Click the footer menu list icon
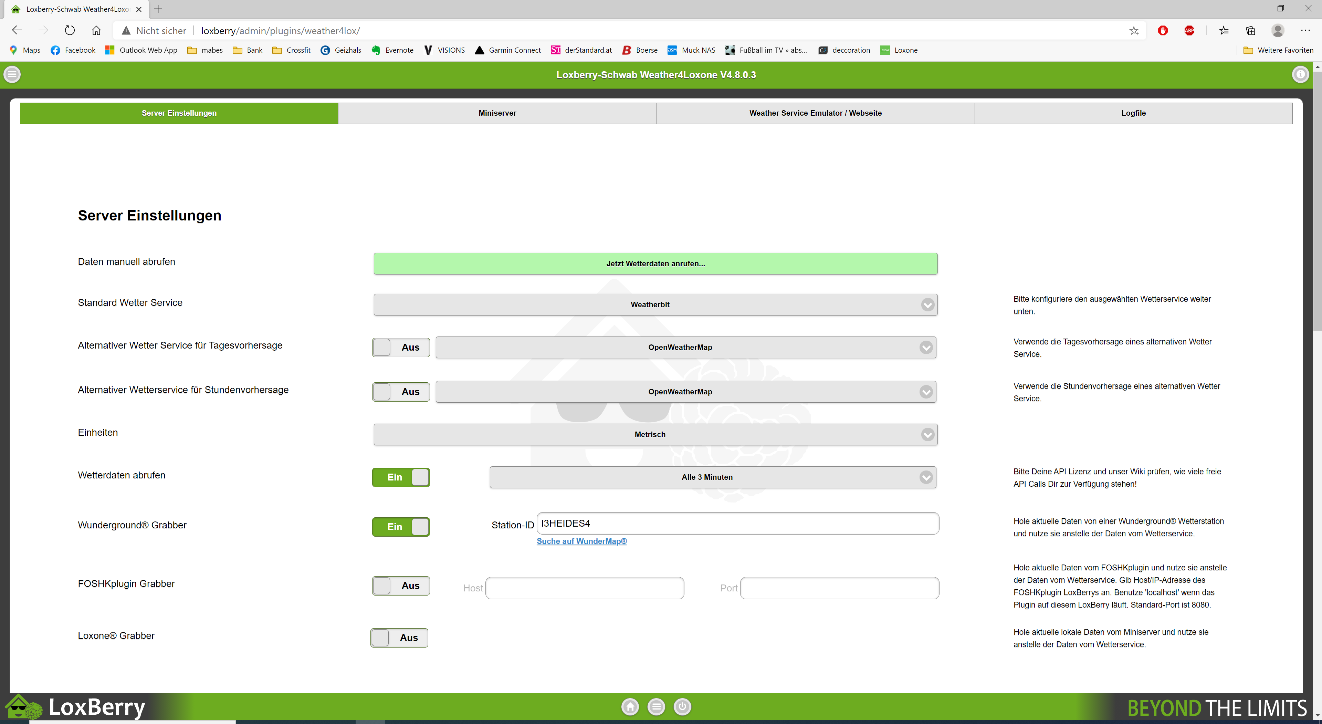 pos(656,707)
